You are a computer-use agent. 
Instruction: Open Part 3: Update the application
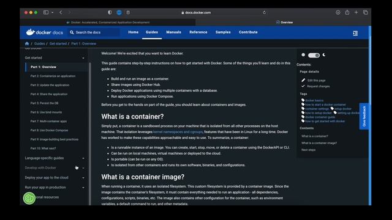pyautogui.click(x=50, y=85)
